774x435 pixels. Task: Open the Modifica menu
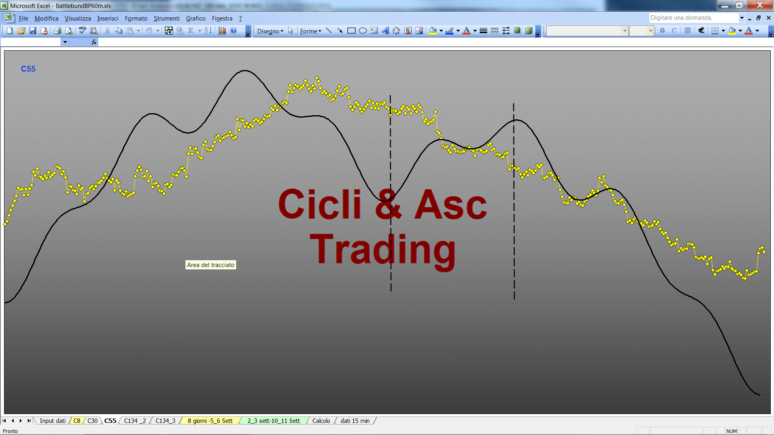[x=46, y=19]
